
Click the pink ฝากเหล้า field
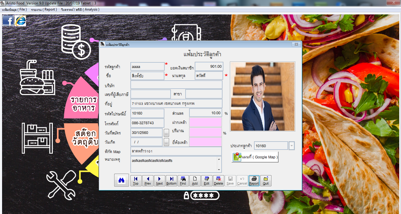tap(205, 122)
